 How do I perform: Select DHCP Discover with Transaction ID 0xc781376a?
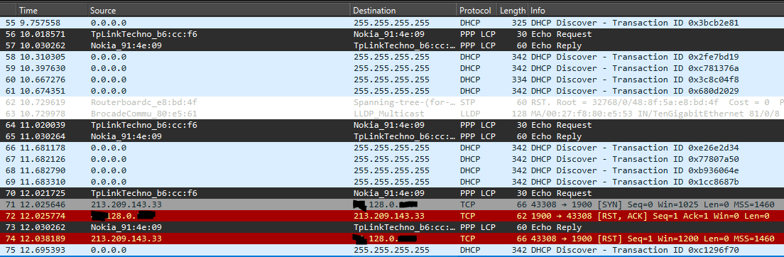tap(392, 68)
